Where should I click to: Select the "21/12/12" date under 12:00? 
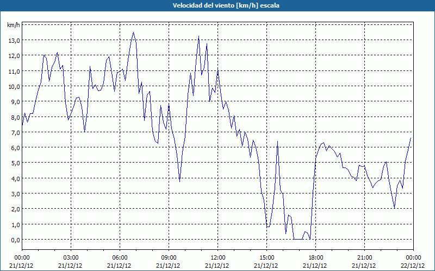(218, 266)
